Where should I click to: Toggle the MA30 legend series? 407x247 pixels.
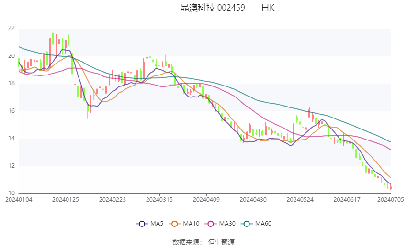(x=220, y=224)
